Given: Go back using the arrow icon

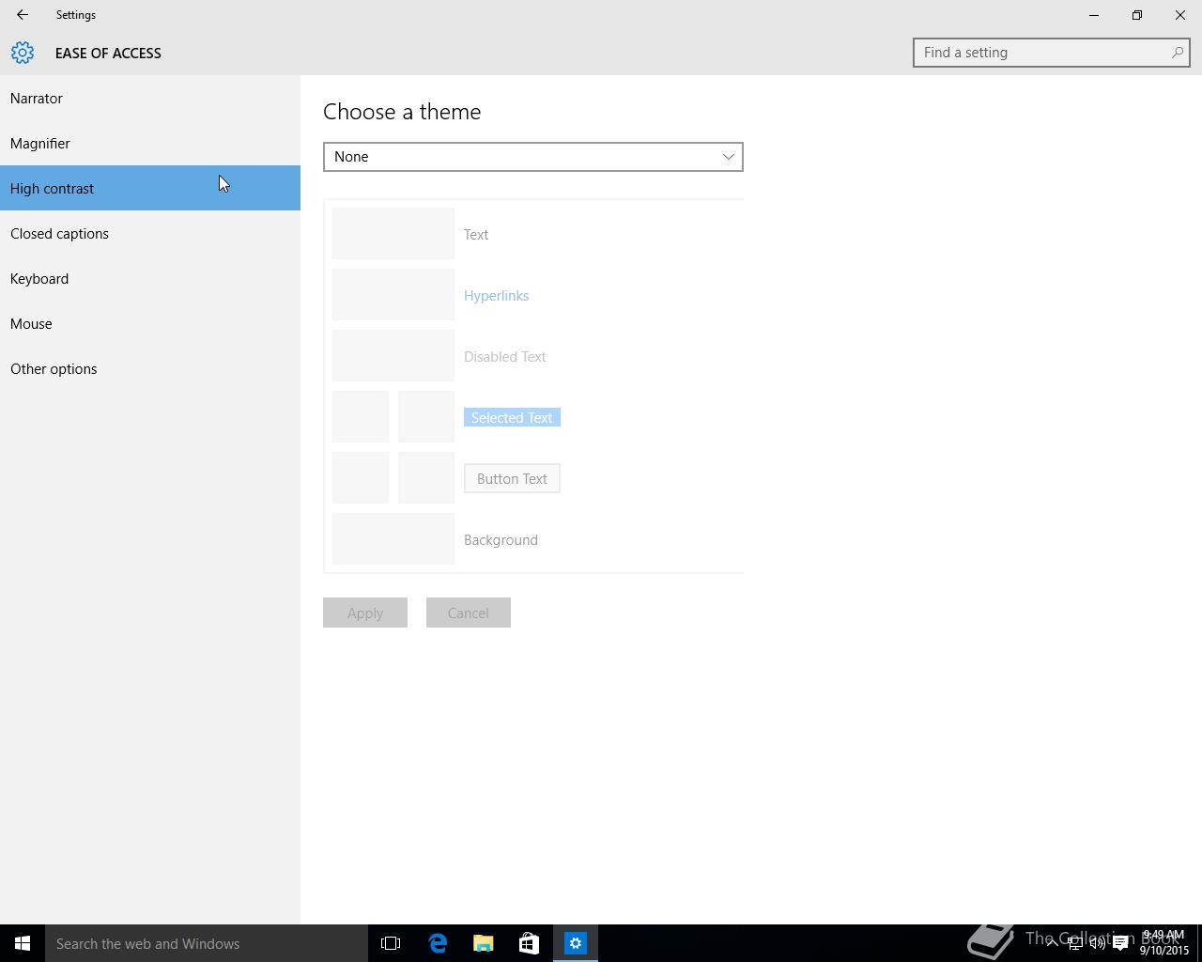Looking at the screenshot, I should 23,15.
